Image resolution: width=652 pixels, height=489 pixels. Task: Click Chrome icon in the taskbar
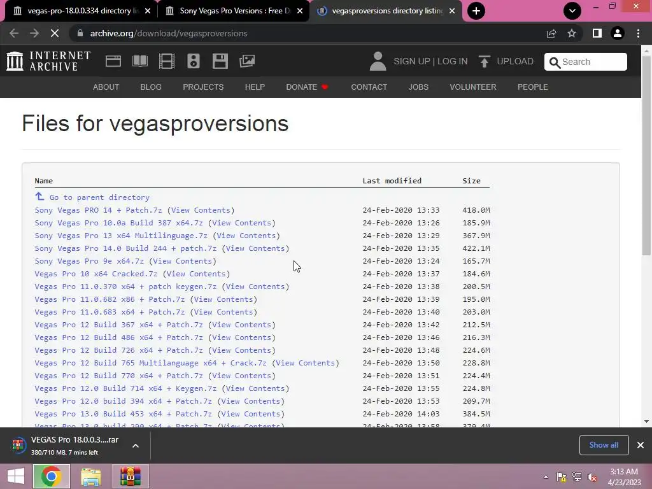pos(52,476)
